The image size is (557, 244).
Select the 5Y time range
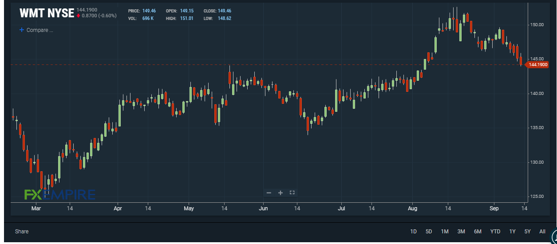pyautogui.click(x=527, y=232)
